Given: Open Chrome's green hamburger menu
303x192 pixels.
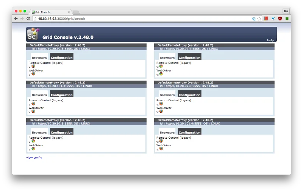Looking at the screenshot, I should (287, 19).
